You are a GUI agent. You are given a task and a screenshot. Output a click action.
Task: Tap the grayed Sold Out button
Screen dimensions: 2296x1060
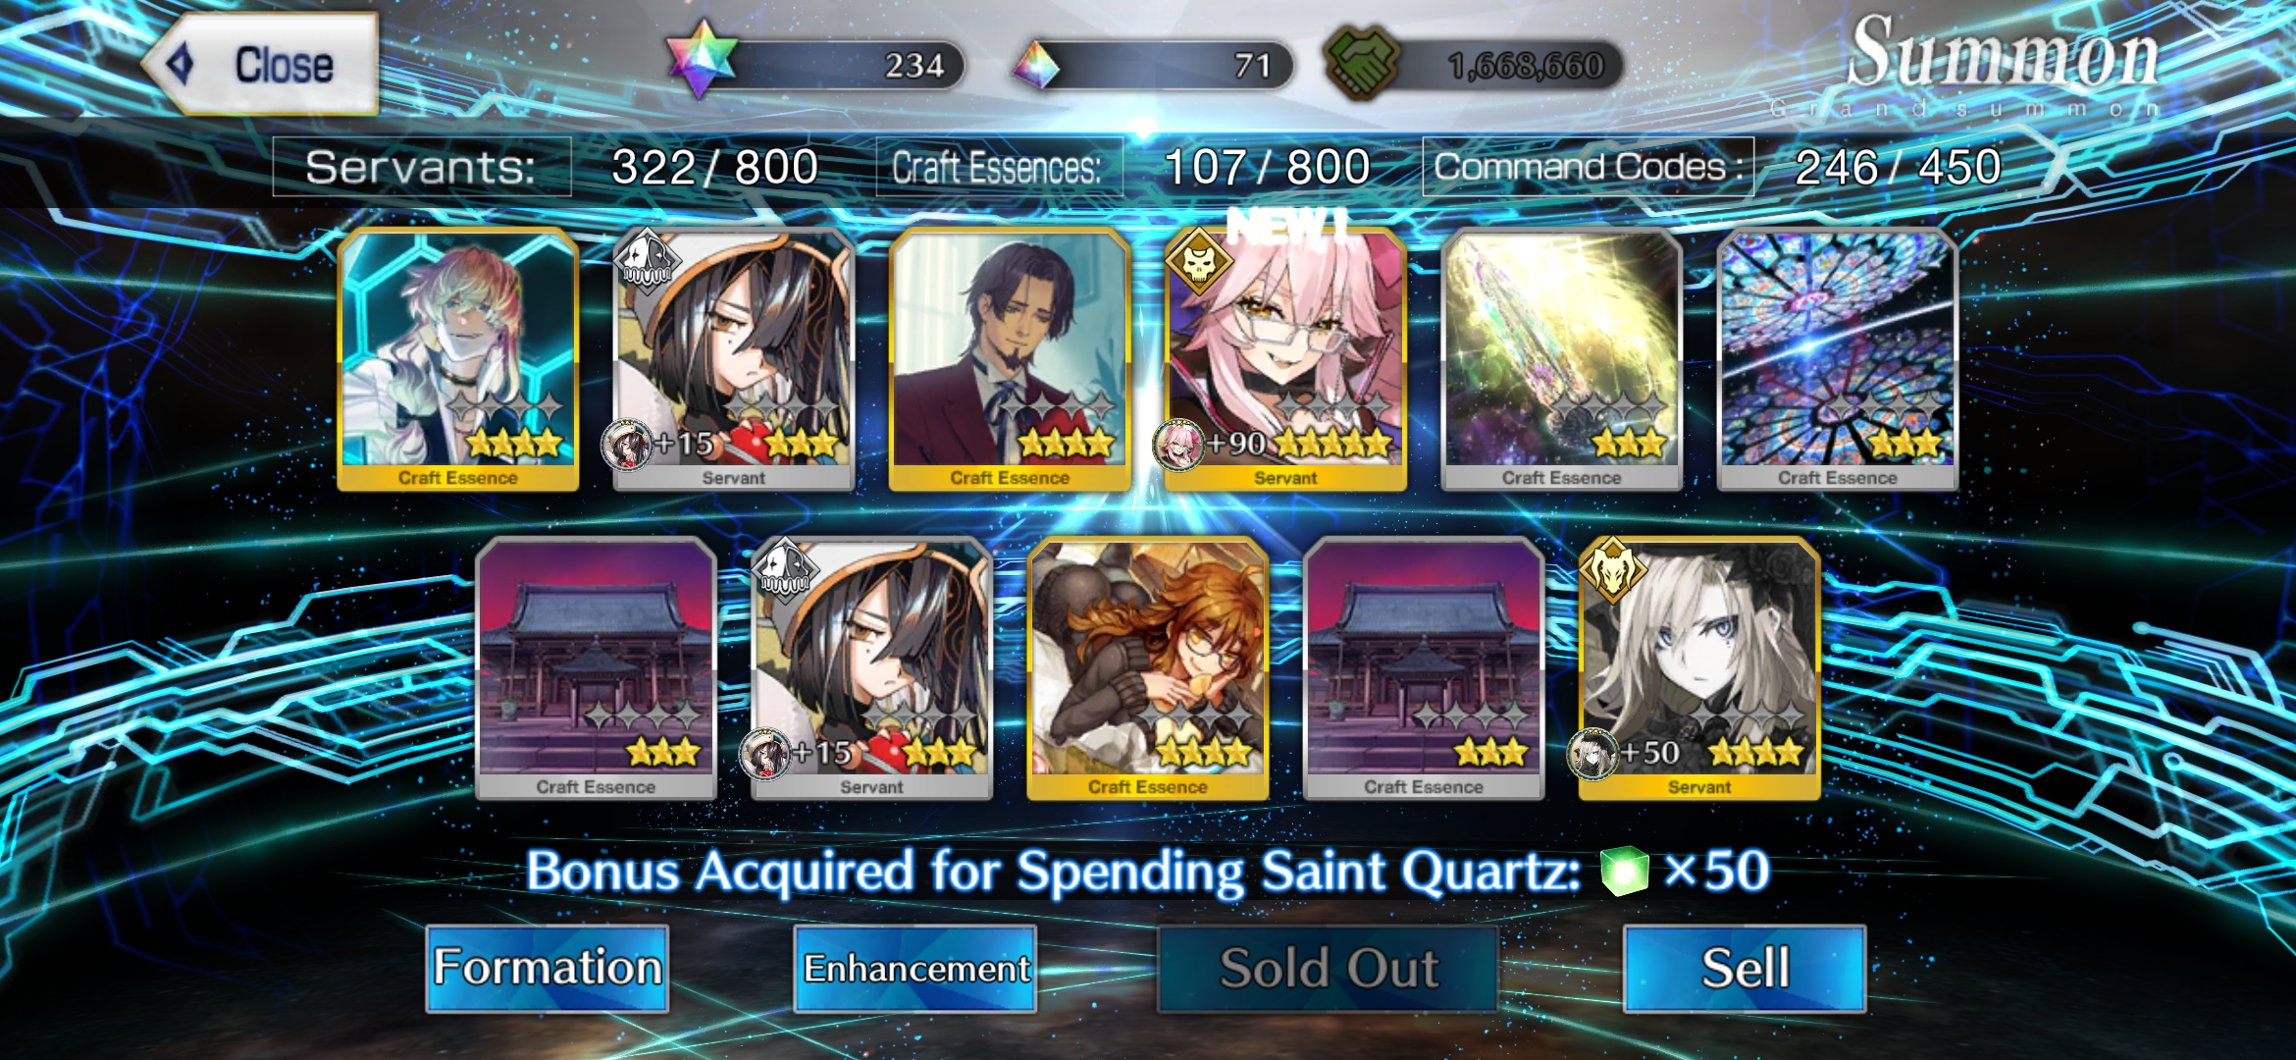1329,968
